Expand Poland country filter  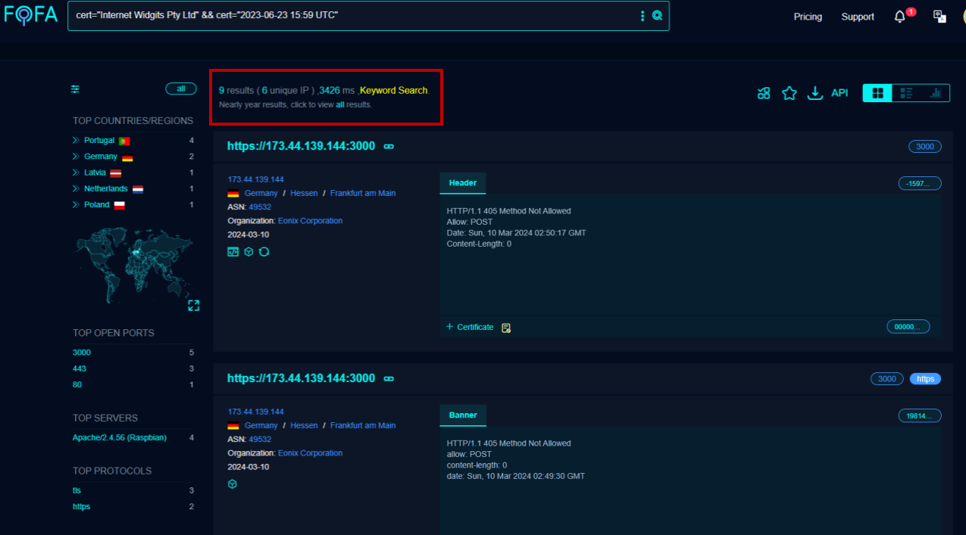tap(76, 205)
